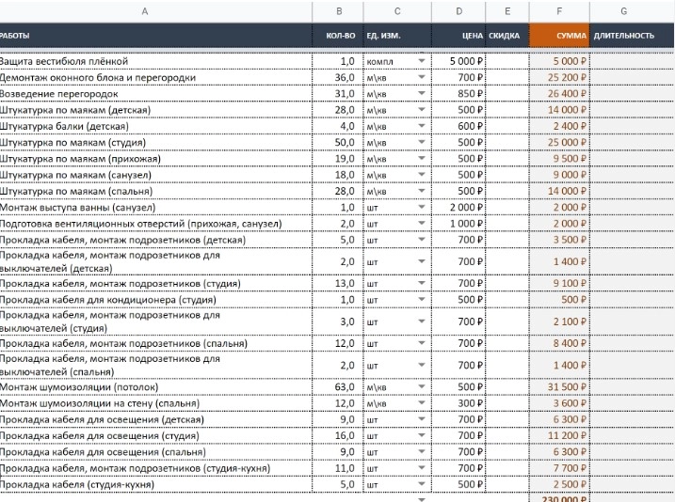Image resolution: width=675 pixels, height=502 pixels.
Task: Expand unit dropdown for Штукатурка по маякам (спальня)
Action: click(422, 191)
